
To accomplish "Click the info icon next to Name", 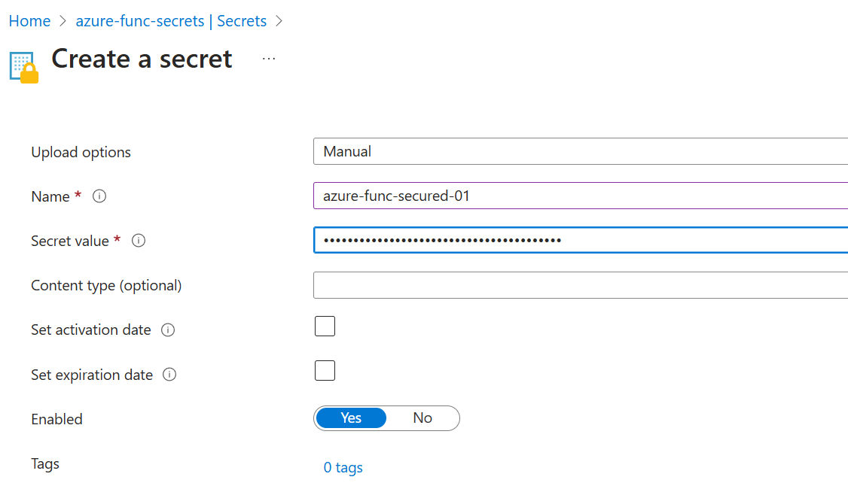I will [99, 196].
